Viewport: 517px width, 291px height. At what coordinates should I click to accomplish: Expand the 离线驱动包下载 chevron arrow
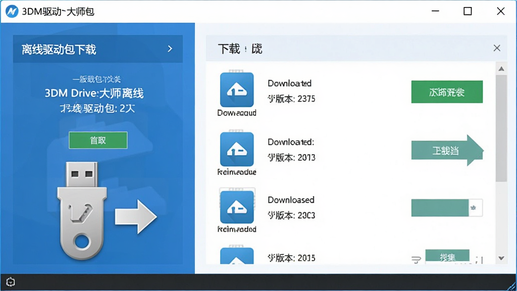point(170,49)
